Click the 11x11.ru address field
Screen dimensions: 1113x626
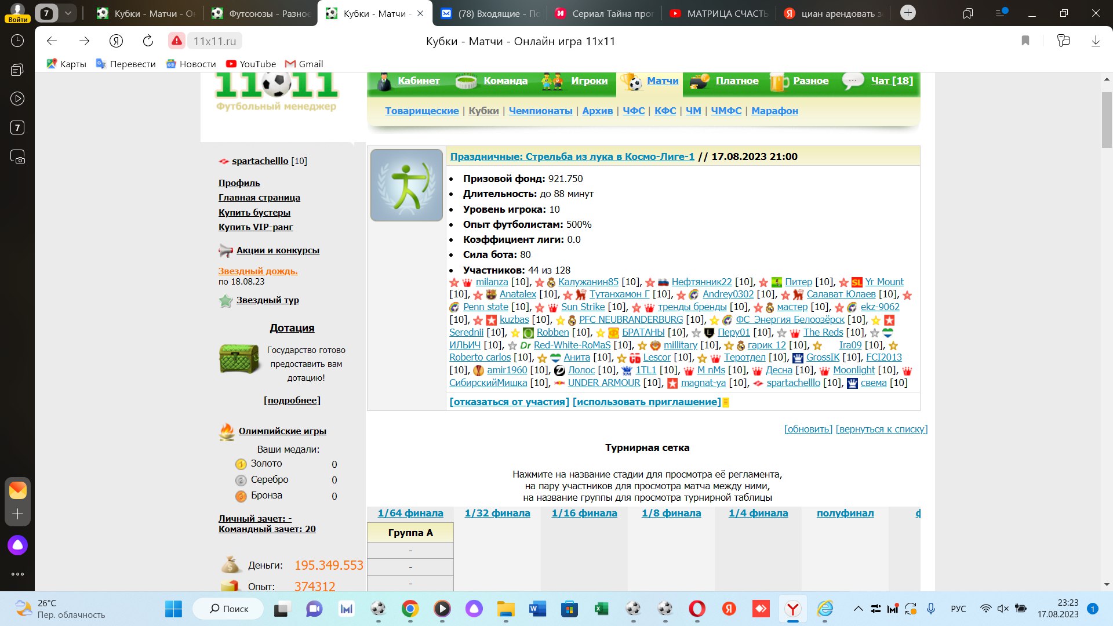tap(214, 41)
